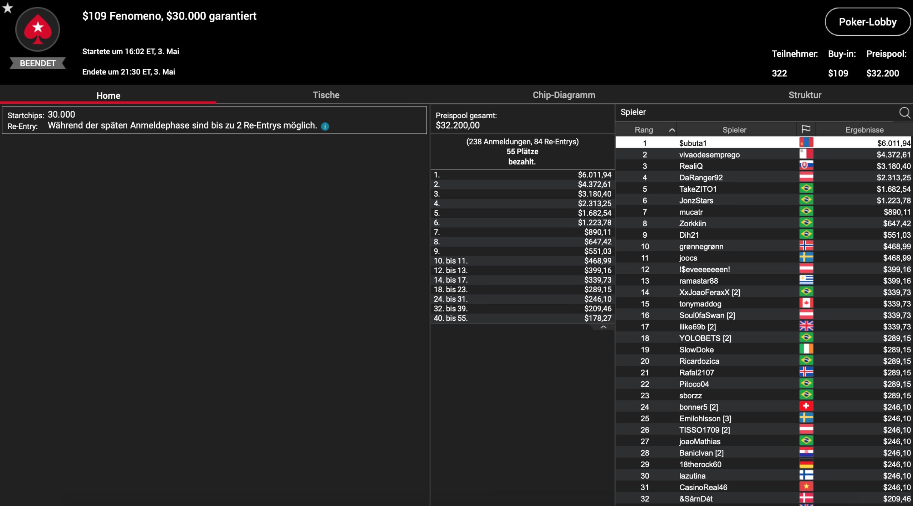Click the favorite star icon

(x=7, y=8)
